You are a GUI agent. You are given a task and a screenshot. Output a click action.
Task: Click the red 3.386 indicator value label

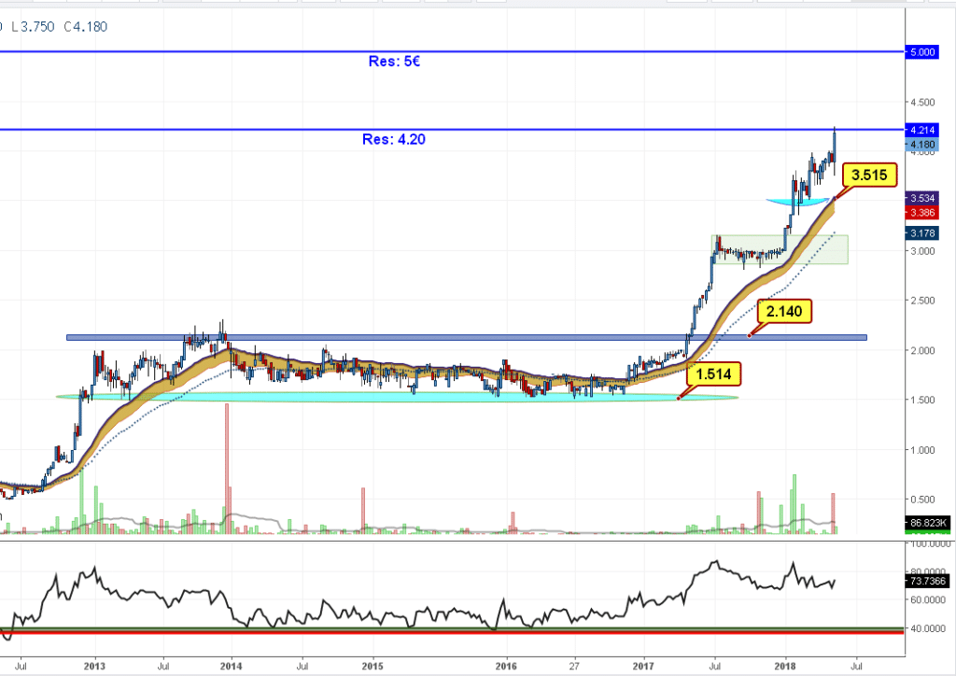tap(921, 213)
